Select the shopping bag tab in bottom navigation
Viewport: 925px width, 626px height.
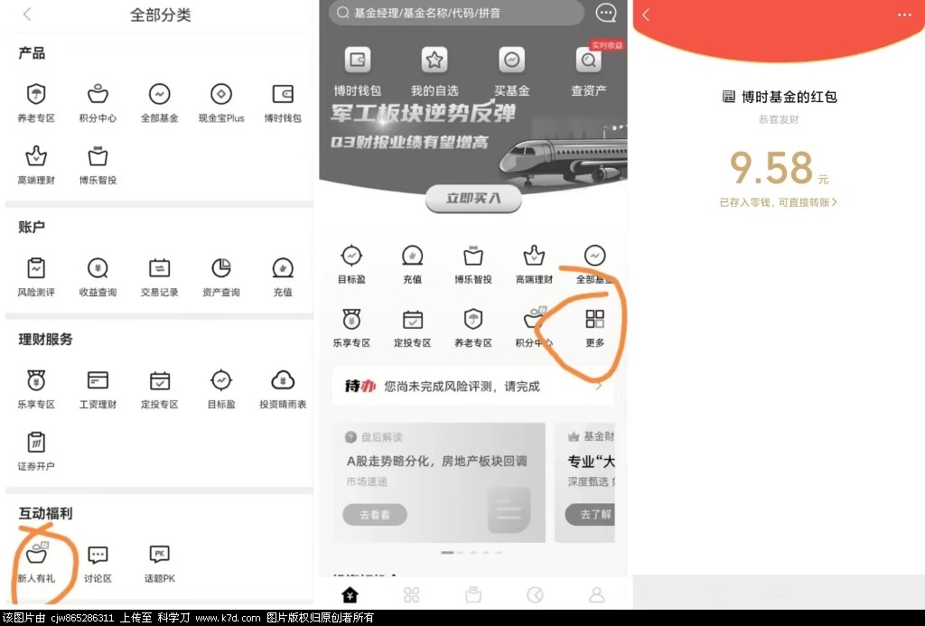[x=473, y=594]
